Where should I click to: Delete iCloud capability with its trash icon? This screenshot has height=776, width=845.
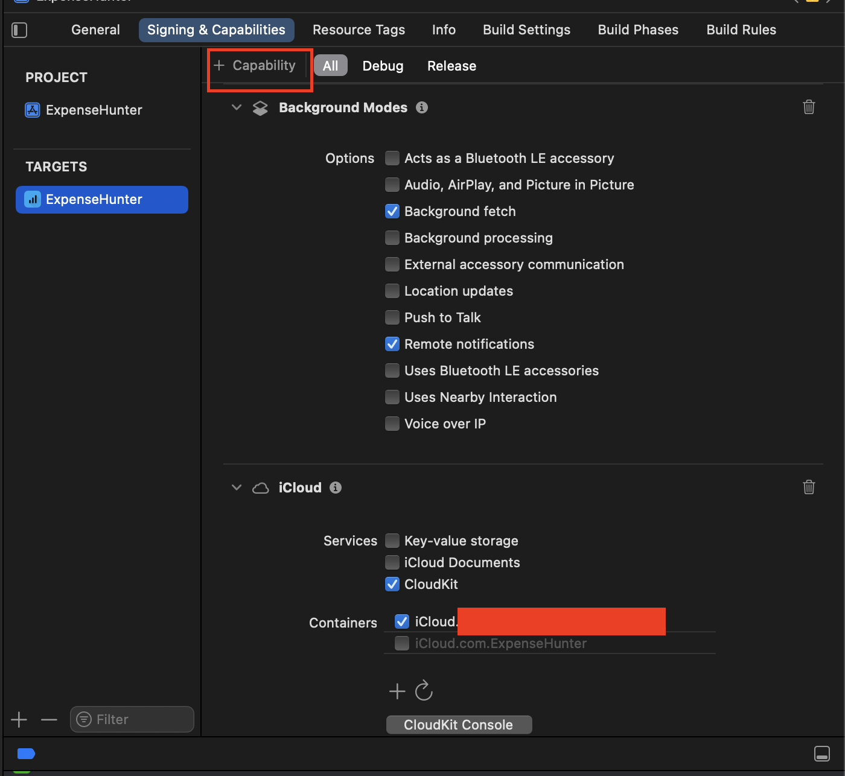point(809,487)
